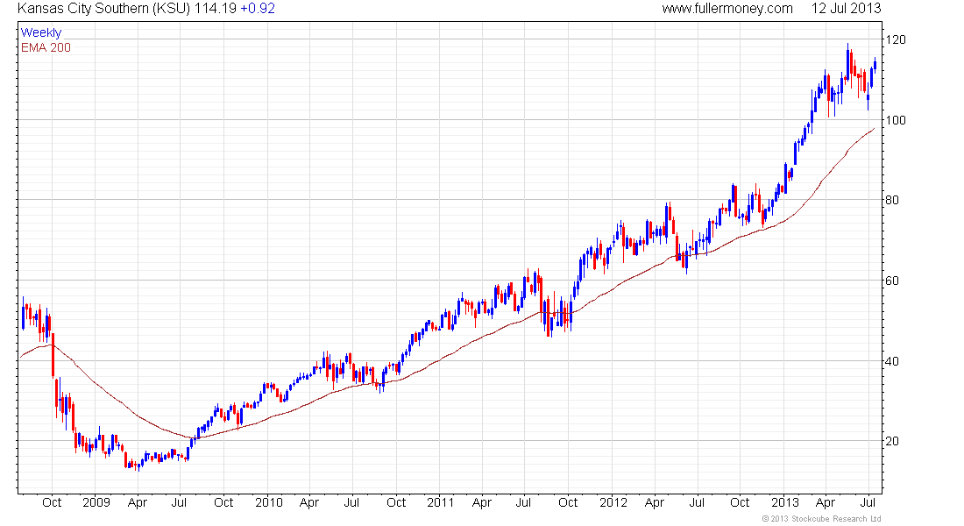Select the EMA 200 legend label

46,47
